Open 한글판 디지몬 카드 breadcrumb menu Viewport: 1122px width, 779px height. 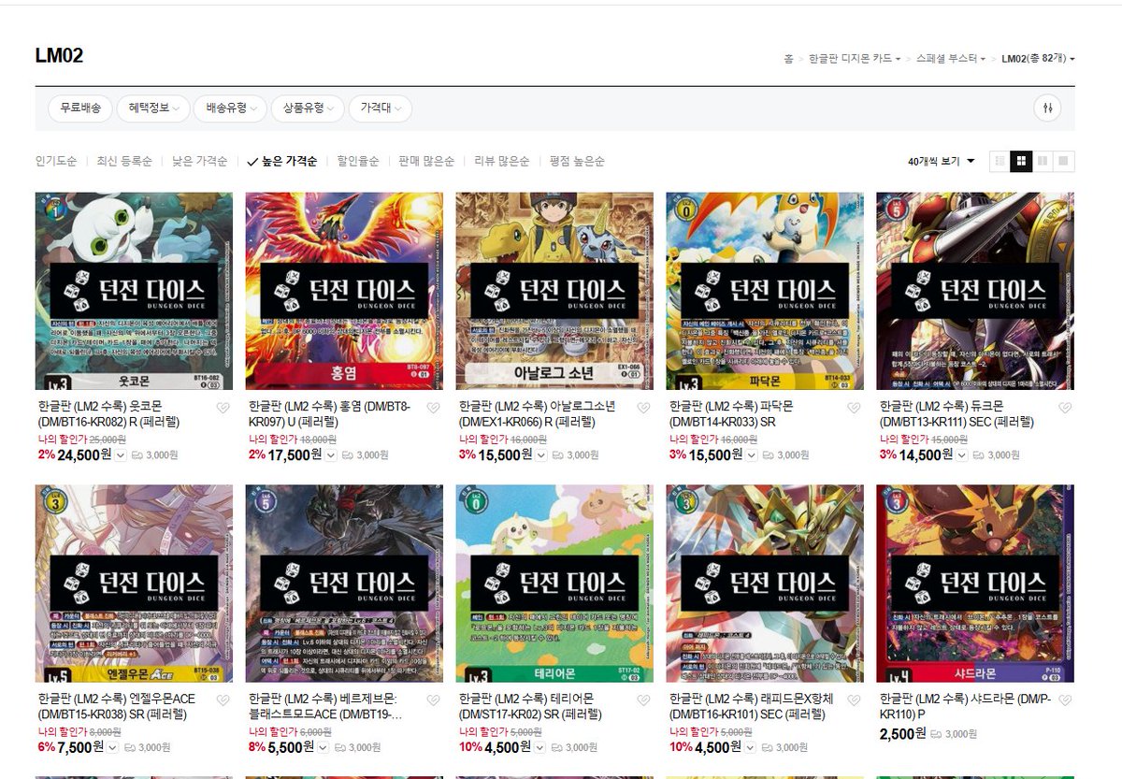855,59
